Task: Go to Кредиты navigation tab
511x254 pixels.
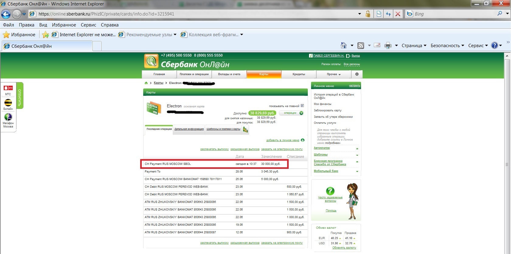Action: click(x=299, y=74)
